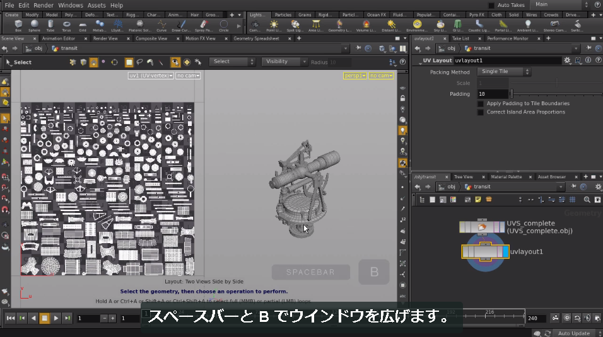Switch to the Performance Monitor tab
Viewport: 603px width, 337px height.
pyautogui.click(x=508, y=38)
